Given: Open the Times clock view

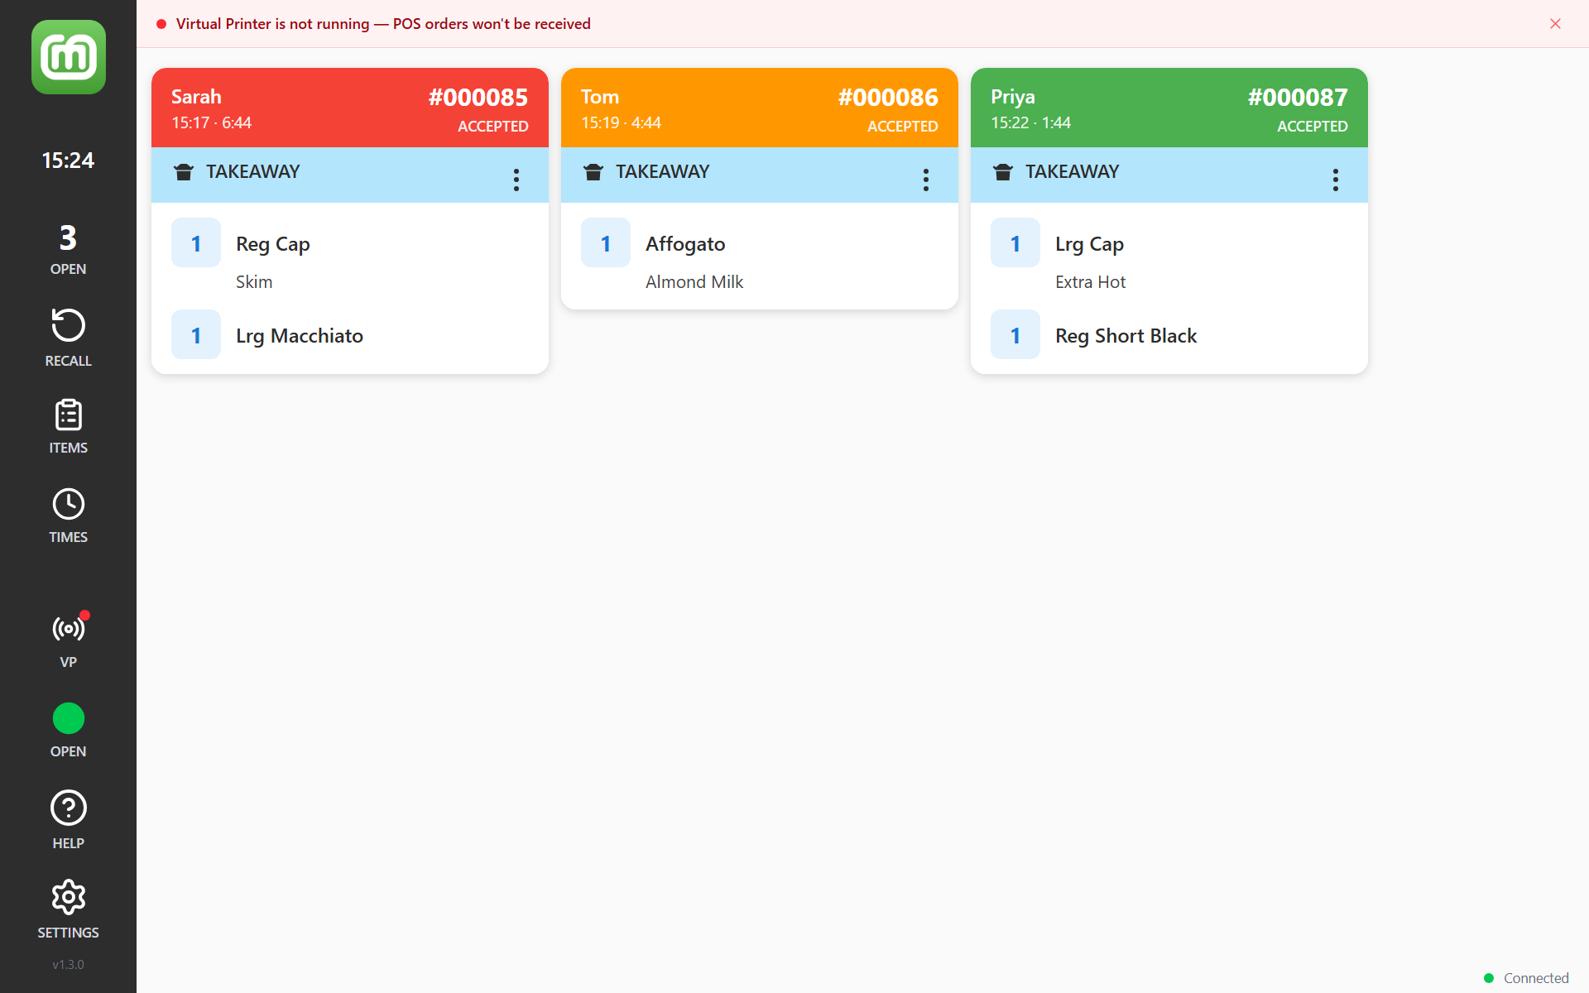Looking at the screenshot, I should 68,516.
